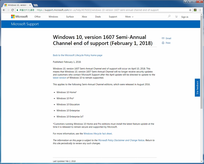Bookmark this page with the star icon
The image size is (204, 164).
(190, 10)
